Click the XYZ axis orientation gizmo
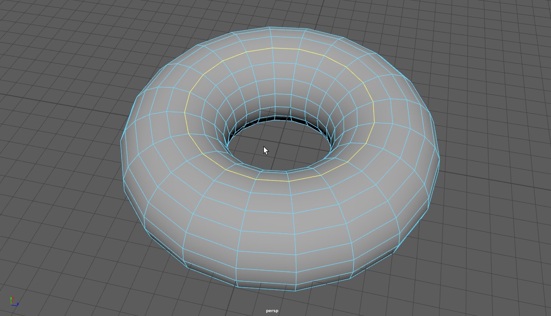This screenshot has width=551, height=316. [14, 302]
